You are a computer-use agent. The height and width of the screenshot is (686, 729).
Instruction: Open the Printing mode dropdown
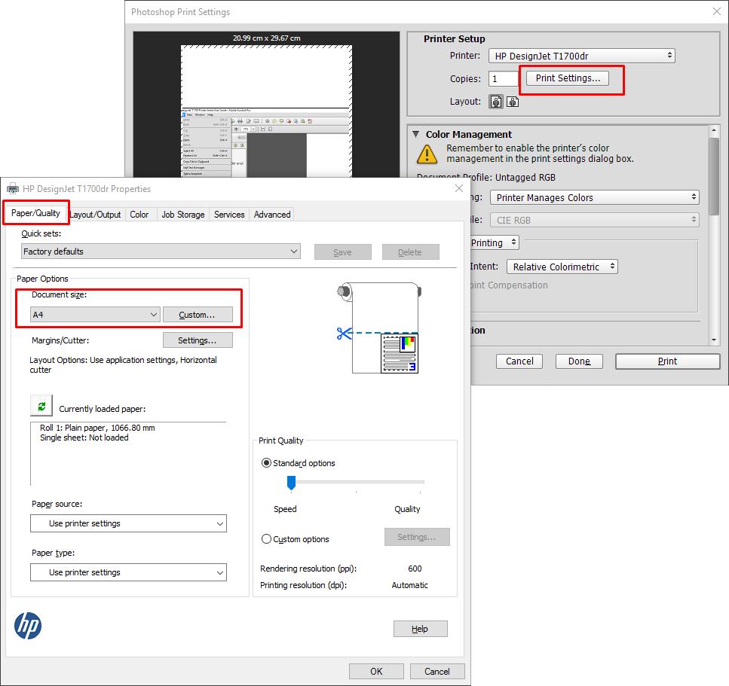click(x=495, y=242)
